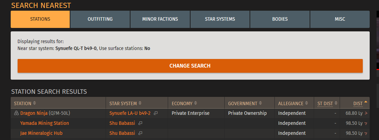Sort results by Economy column
Viewport: 379px width, 140px height.
click(184, 103)
